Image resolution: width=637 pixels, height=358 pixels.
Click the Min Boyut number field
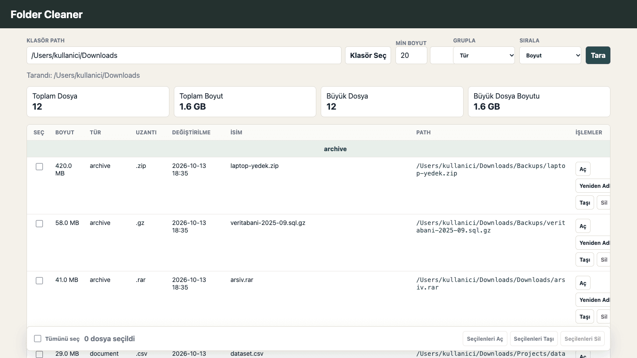coord(411,55)
